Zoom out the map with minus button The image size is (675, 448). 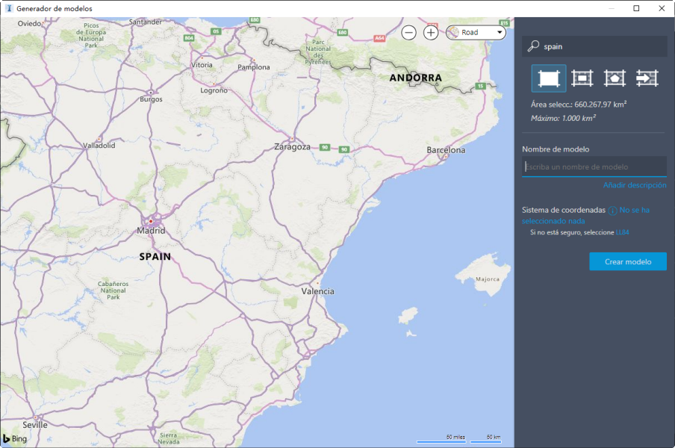pos(408,32)
